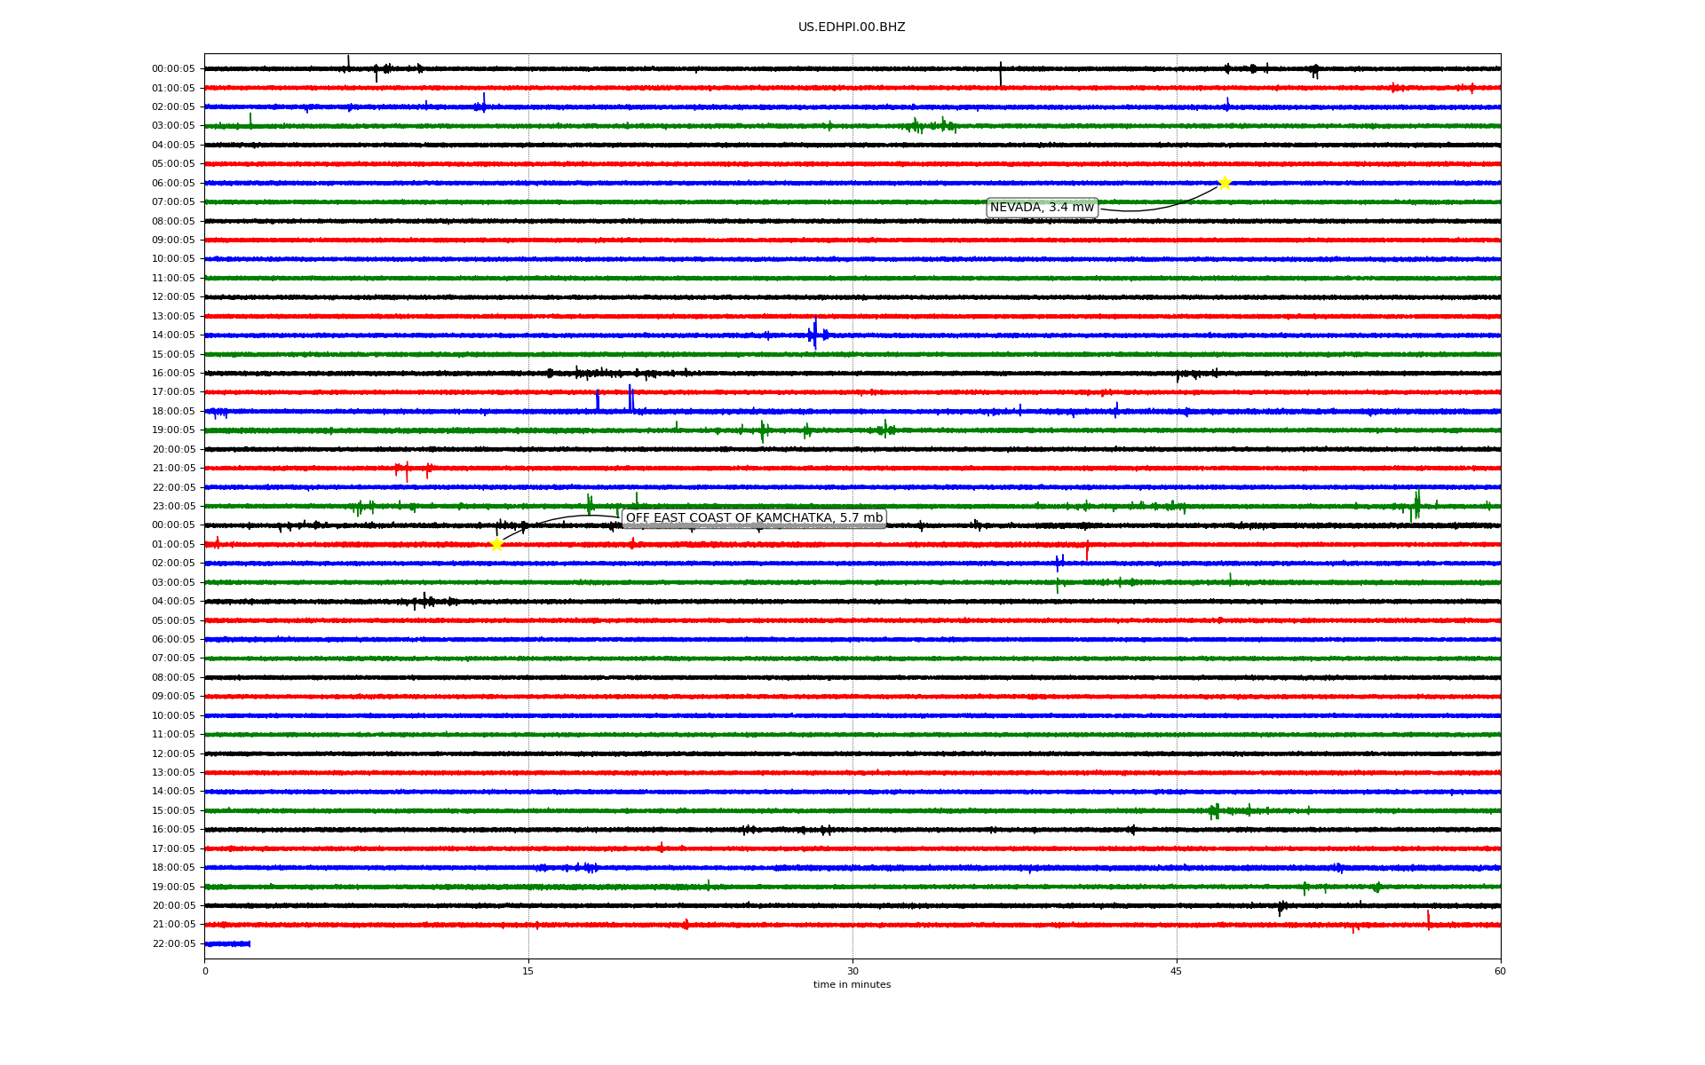This screenshot has width=1705, height=1065.
Task: Click the second 01:00:05 time label
Action: tap(173, 545)
